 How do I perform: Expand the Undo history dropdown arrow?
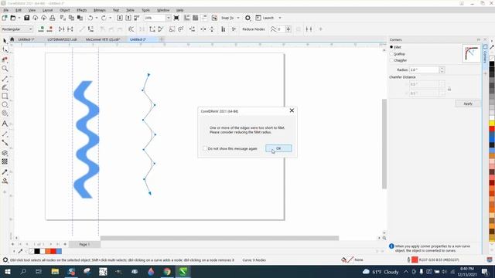click(97, 18)
